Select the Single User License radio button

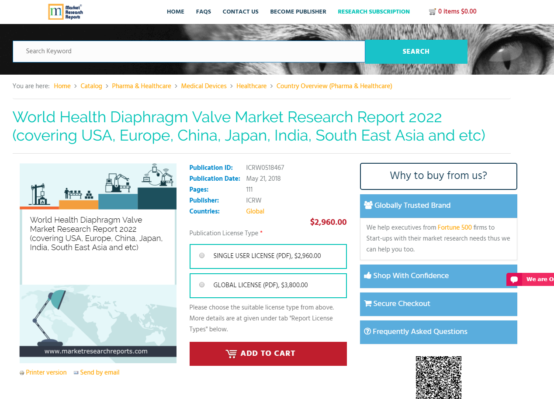[202, 256]
